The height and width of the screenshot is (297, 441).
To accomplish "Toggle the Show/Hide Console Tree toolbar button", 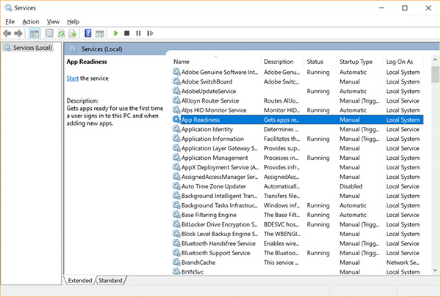I will (x=35, y=33).
